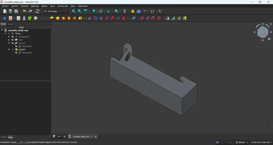Click the Fit All zoom icon
273x145 pixels.
pyautogui.click(x=74, y=11)
